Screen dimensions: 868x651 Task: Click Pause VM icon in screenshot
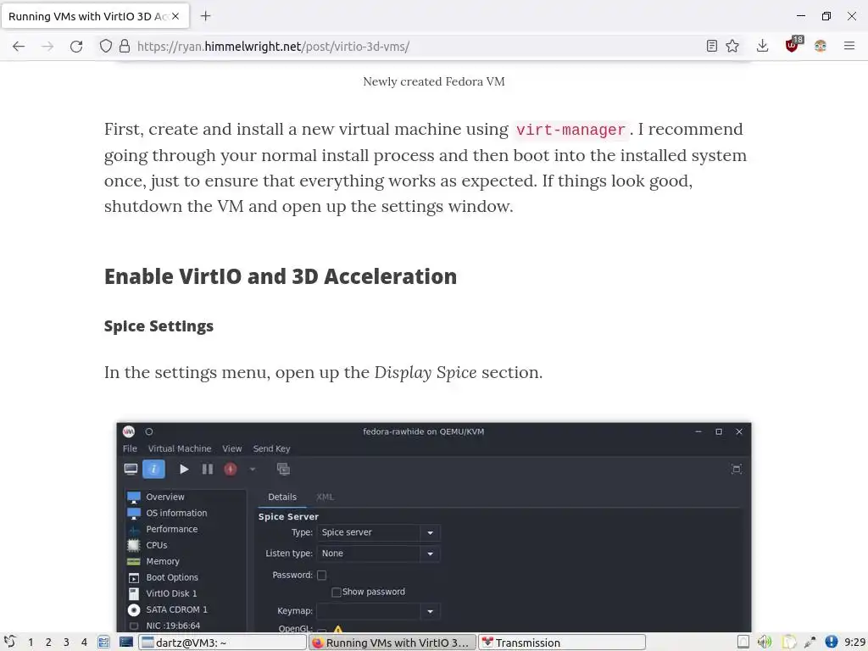tap(207, 470)
